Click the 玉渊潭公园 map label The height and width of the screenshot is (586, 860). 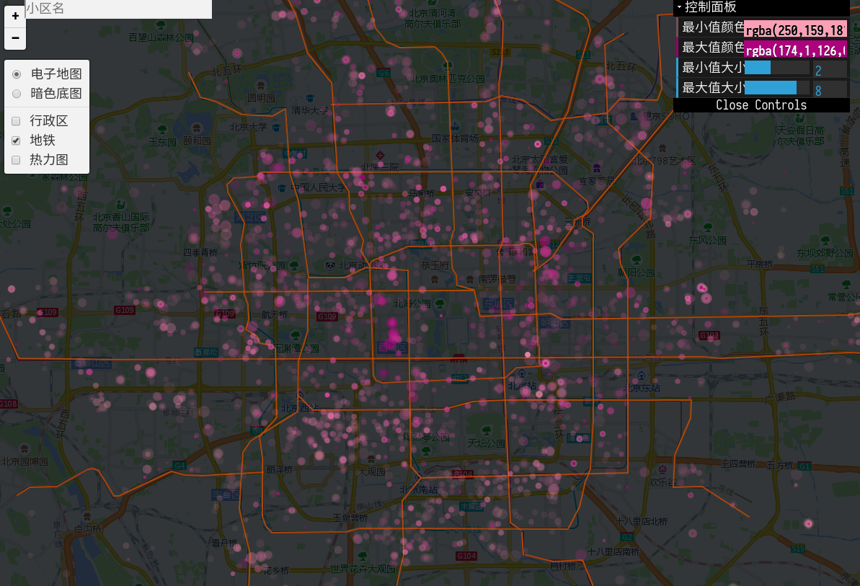coord(296,349)
